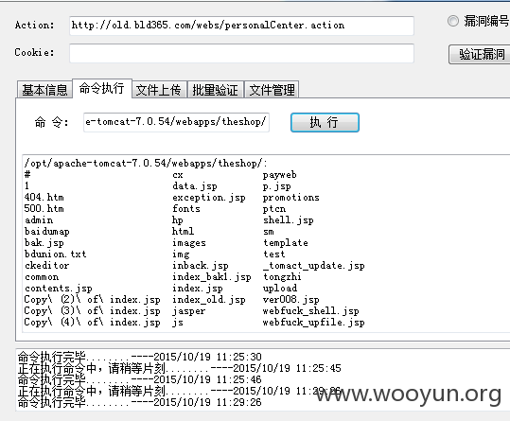The height and width of the screenshot is (421, 510).
Task: Click the admin directory entry
Action: coord(39,220)
